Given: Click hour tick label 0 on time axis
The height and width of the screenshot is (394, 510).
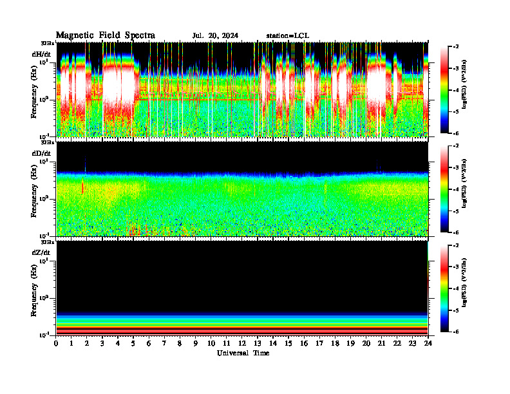Looking at the screenshot, I should pos(56,343).
